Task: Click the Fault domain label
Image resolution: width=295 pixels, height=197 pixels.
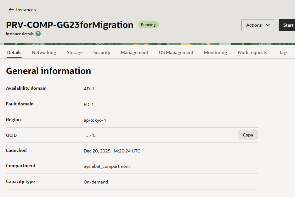Action: coord(20,104)
